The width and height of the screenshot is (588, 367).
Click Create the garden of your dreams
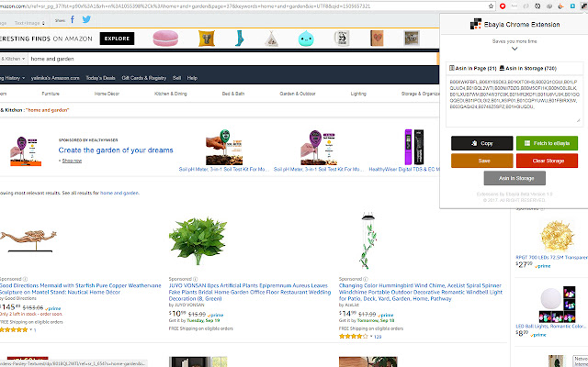(x=116, y=150)
